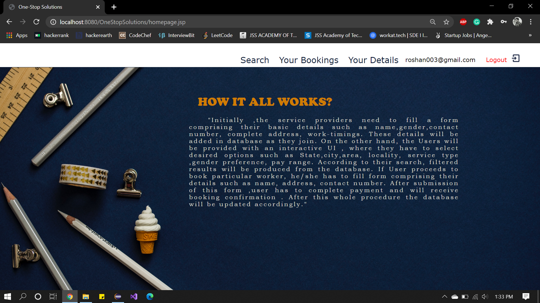
Task: Click the address bar URL
Action: [x=122, y=22]
